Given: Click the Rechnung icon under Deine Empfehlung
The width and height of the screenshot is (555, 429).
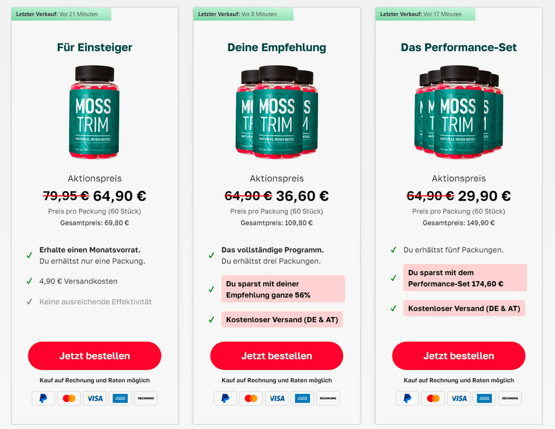Looking at the screenshot, I should pyautogui.click(x=328, y=398).
